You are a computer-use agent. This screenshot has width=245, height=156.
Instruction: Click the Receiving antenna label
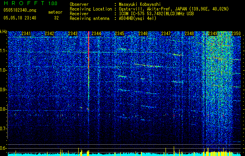(90, 18)
